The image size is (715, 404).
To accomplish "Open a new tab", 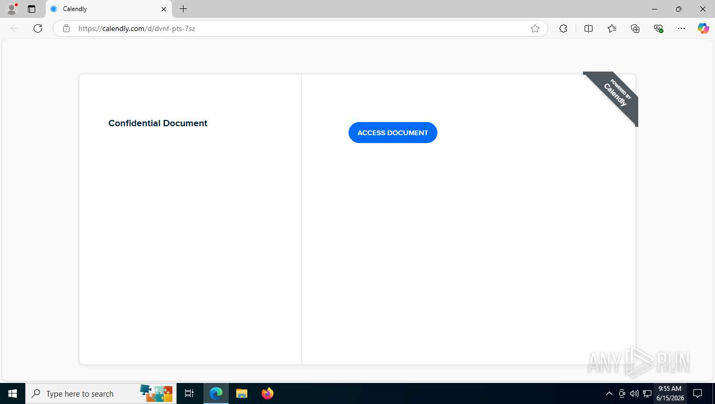I will pyautogui.click(x=183, y=9).
